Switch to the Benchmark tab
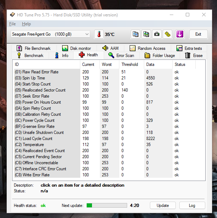Viewport: 217px width, 218px height. click(x=30, y=56)
